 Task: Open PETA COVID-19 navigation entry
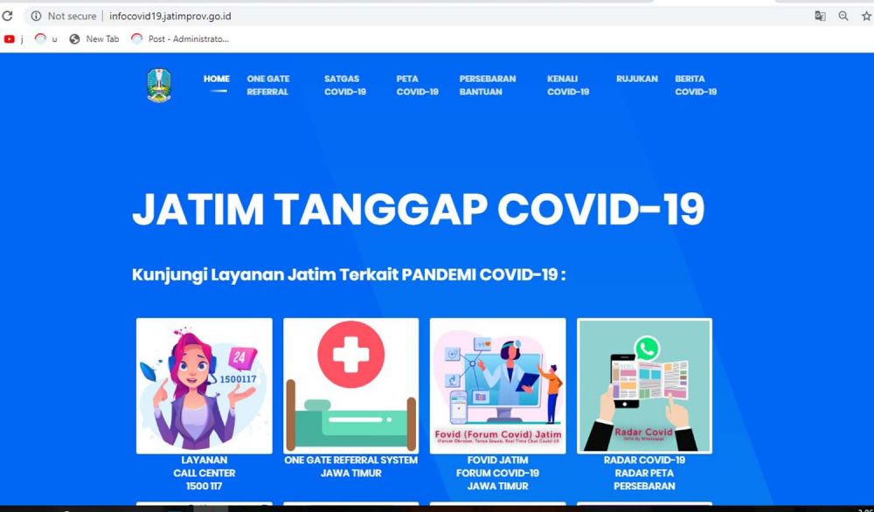pos(416,85)
